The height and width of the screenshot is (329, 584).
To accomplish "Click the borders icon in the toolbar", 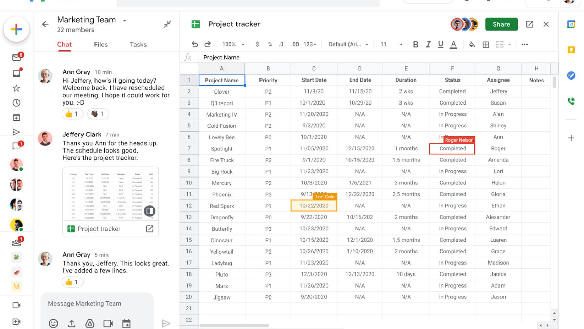I will pyautogui.click(x=486, y=44).
